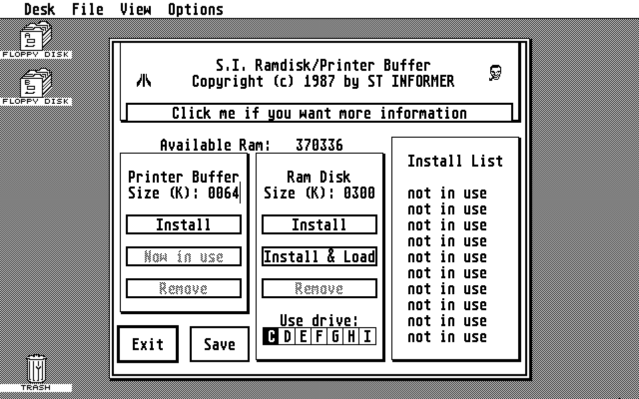Screen dimensions: 639x399
Task: Click disabled Remove under Printer Buffer
Action: tap(184, 288)
